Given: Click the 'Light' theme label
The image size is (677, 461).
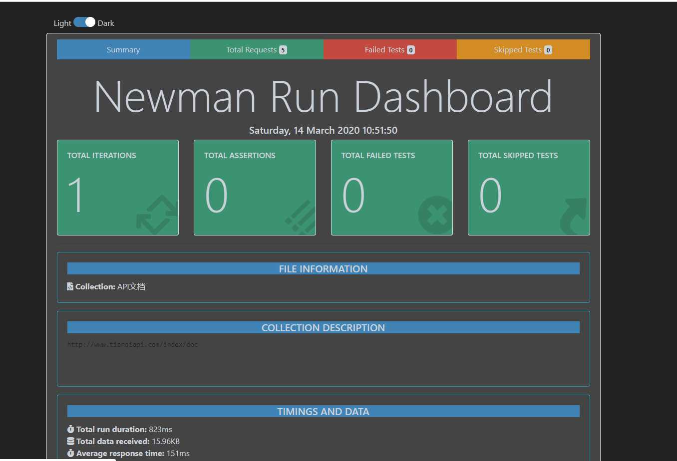Looking at the screenshot, I should pos(62,23).
